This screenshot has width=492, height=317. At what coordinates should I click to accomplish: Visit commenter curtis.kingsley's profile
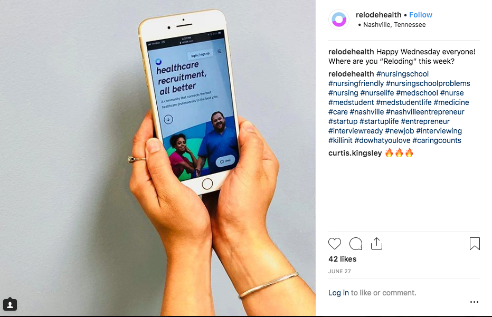[x=355, y=153]
